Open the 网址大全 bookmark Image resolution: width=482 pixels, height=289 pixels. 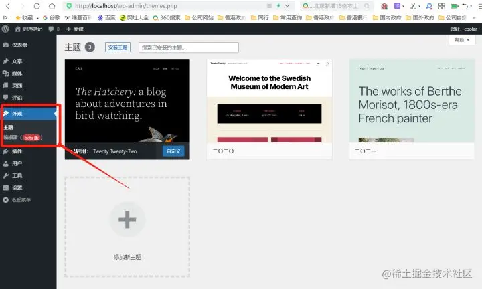pyautogui.click(x=135, y=18)
